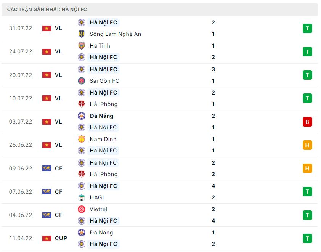Viewport: 321px width, 252px height.
Task: Click the Hà Tĩnh team crest
Action: 82,46
